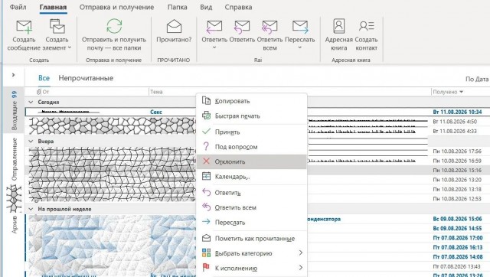Show Все messages filter
This screenshot has height=277, width=490.
click(x=44, y=78)
